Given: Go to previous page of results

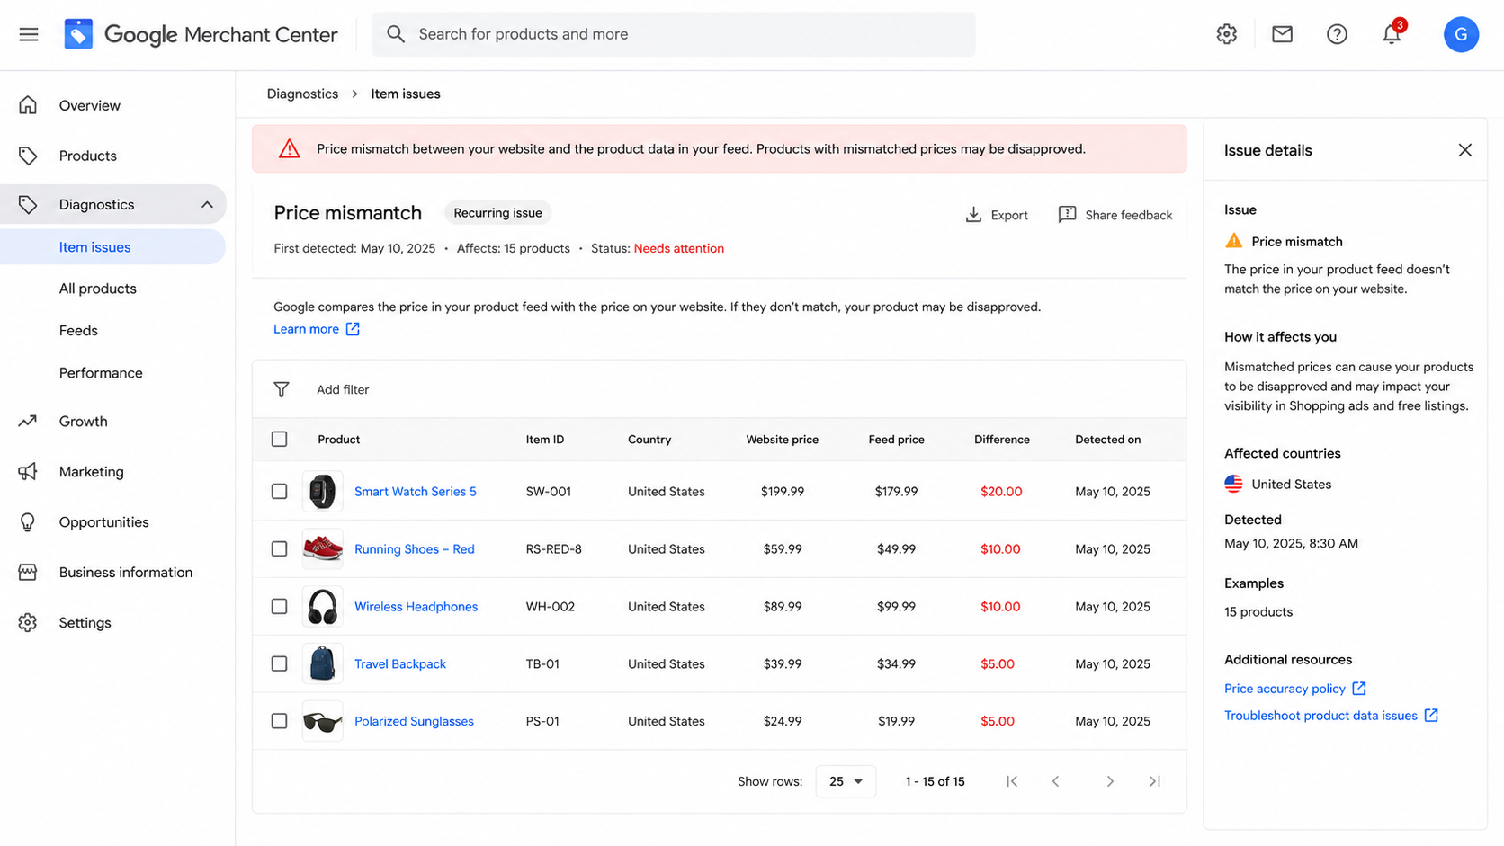Looking at the screenshot, I should pos(1056,781).
